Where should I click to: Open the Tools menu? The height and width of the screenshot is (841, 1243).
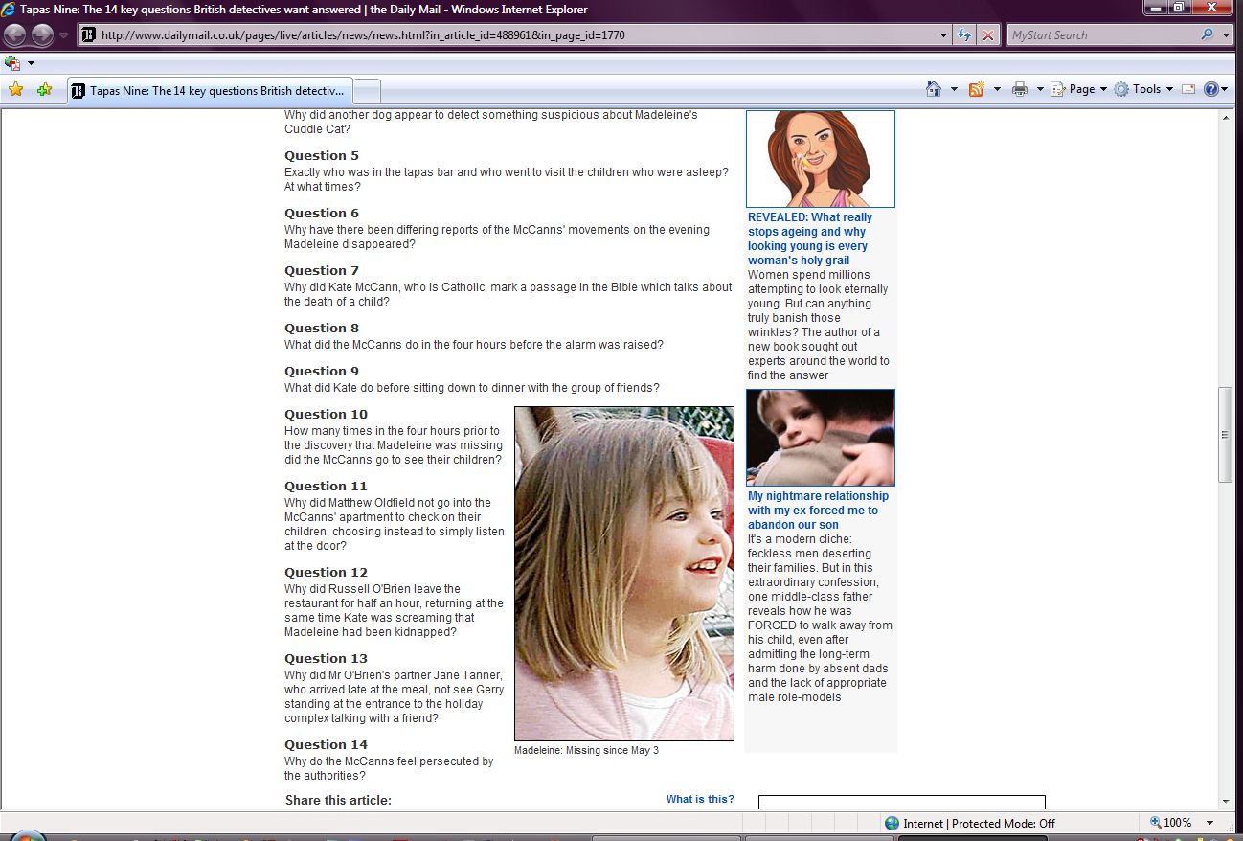(x=1145, y=89)
